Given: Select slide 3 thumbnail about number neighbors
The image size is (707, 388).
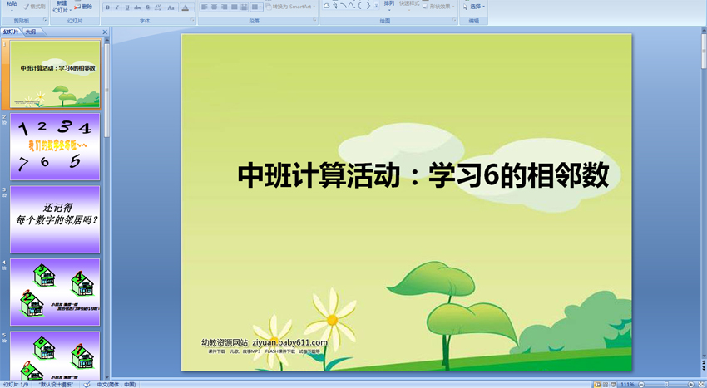Looking at the screenshot, I should tap(55, 219).
